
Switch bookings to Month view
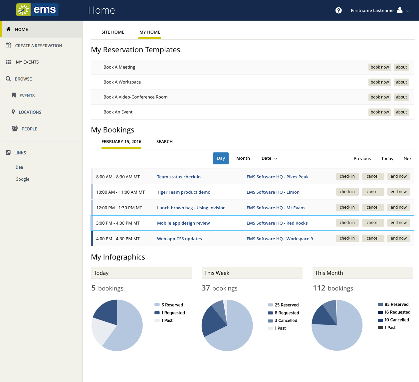tap(243, 158)
